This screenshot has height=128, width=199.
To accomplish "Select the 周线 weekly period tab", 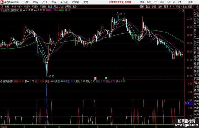I will [x=56, y=7].
